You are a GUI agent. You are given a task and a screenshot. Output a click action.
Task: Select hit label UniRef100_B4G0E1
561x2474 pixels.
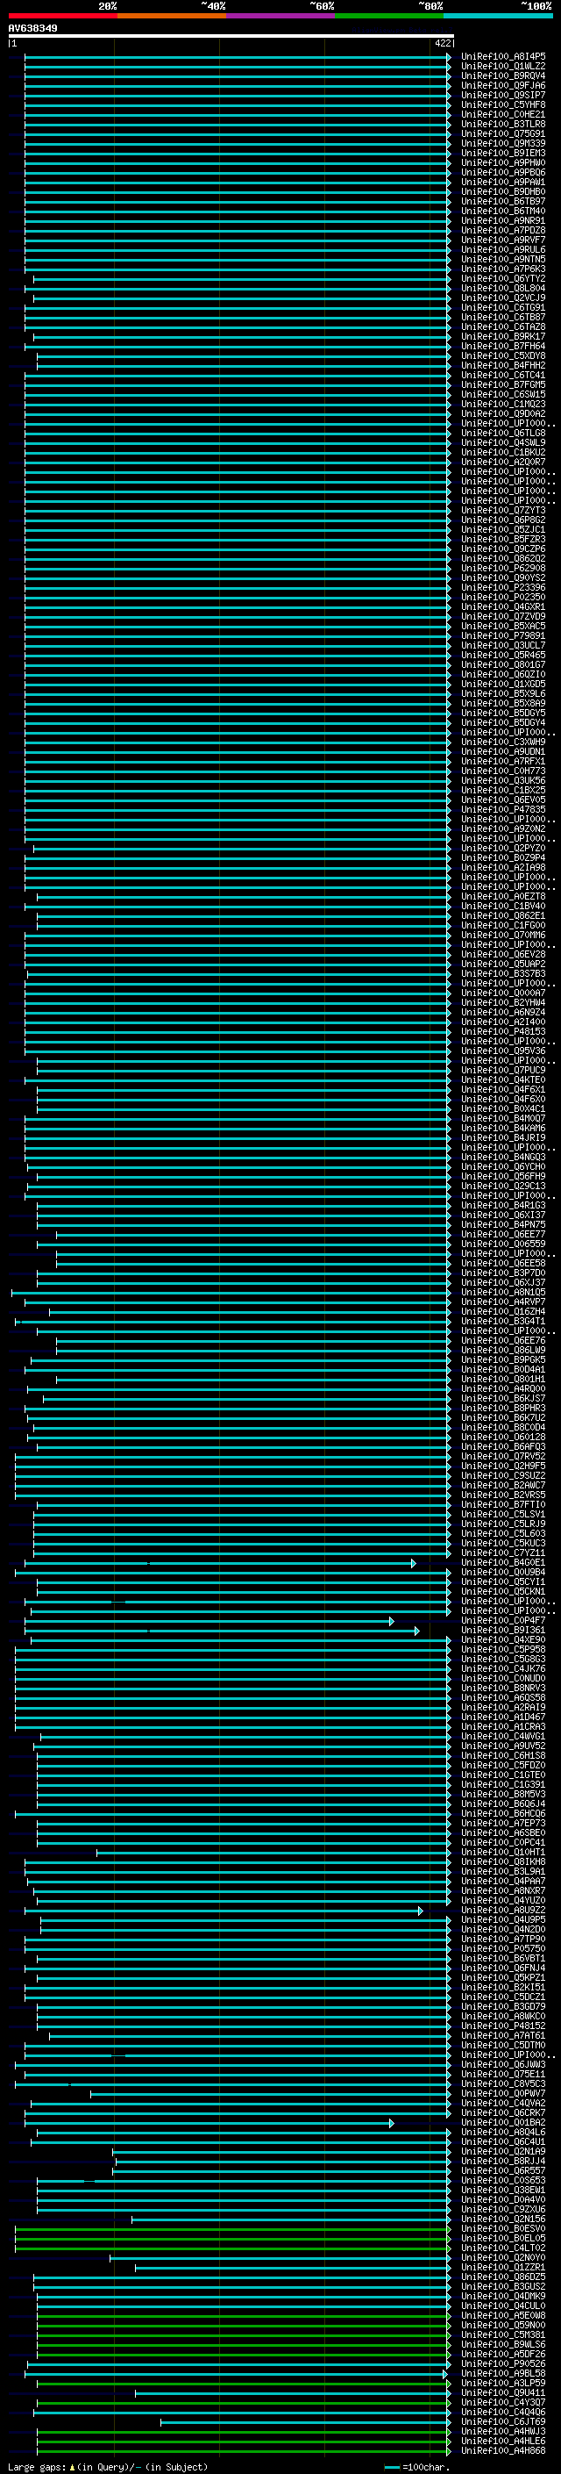coord(503,1562)
